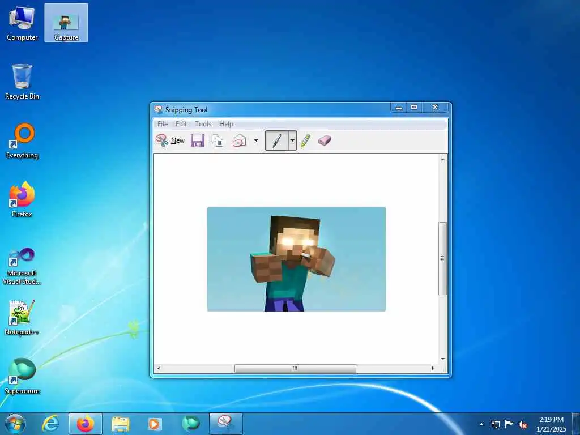Open Windows Media Player from taskbar
The height and width of the screenshot is (435, 580).
154,424
